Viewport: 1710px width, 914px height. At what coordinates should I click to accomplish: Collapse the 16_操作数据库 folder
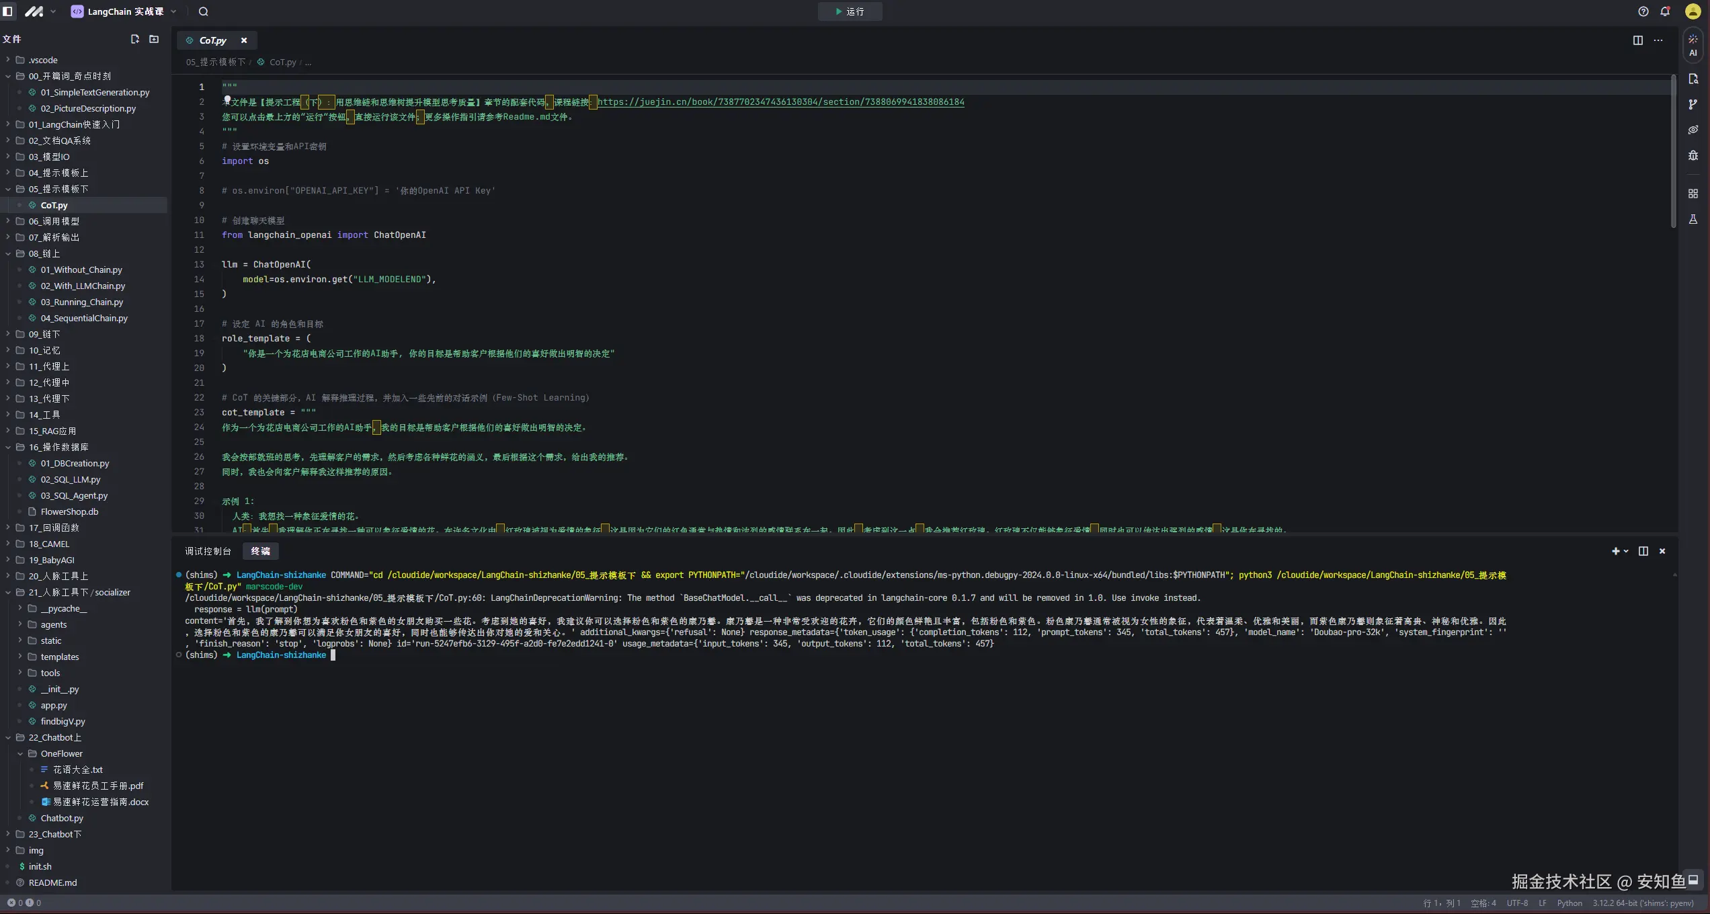click(x=58, y=447)
